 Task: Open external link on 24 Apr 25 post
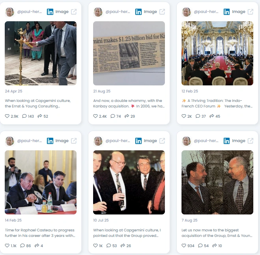pos(74,12)
